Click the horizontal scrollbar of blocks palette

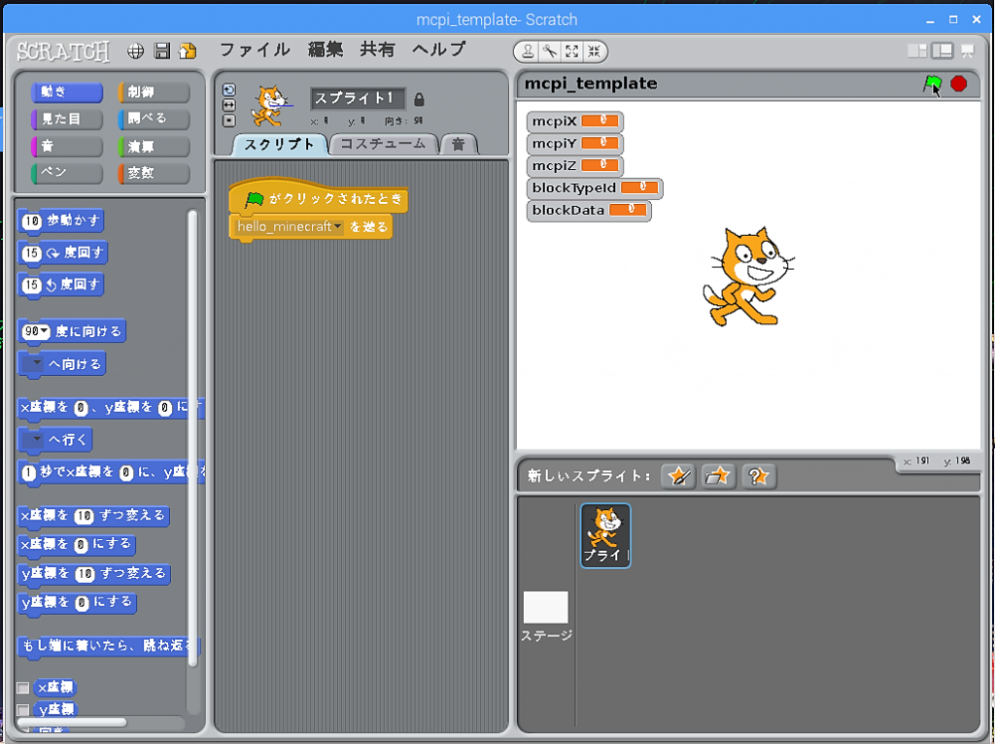coord(72,723)
